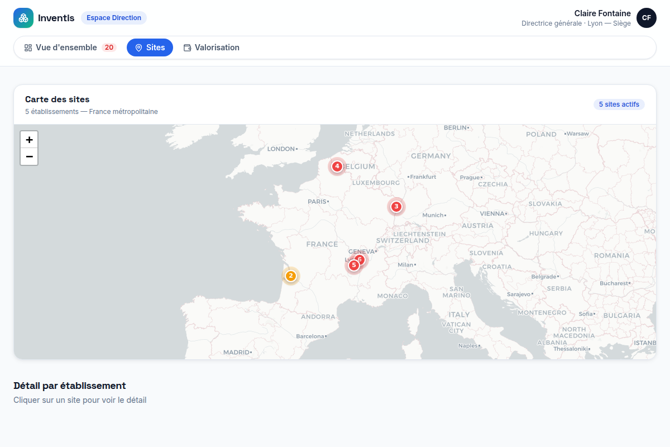Select red map marker number 6
The height and width of the screenshot is (447, 670).
pos(361,259)
